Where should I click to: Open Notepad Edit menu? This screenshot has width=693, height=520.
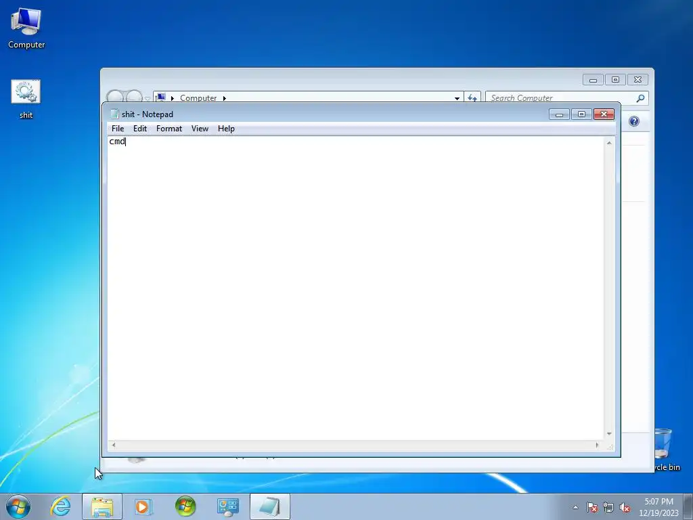click(140, 129)
